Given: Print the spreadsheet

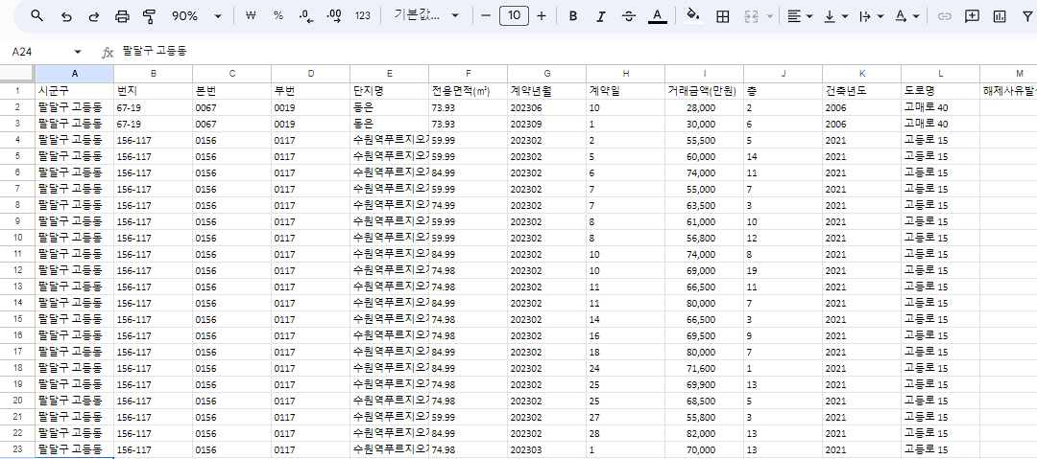Looking at the screenshot, I should (122, 16).
